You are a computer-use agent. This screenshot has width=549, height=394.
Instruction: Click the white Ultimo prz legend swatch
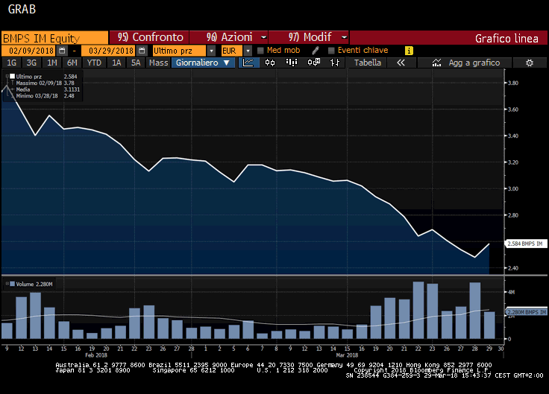coord(10,77)
